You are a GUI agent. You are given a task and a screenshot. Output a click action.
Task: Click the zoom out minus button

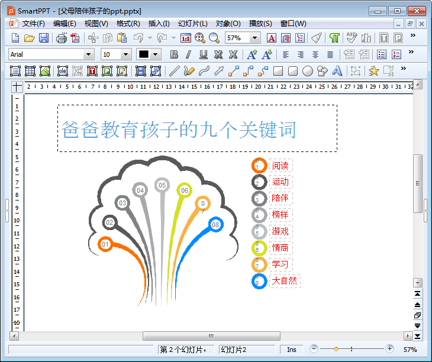click(x=314, y=349)
